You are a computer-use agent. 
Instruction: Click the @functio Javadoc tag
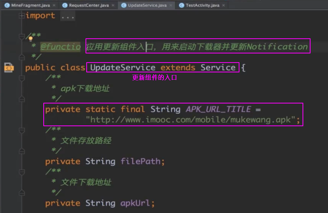(60, 47)
